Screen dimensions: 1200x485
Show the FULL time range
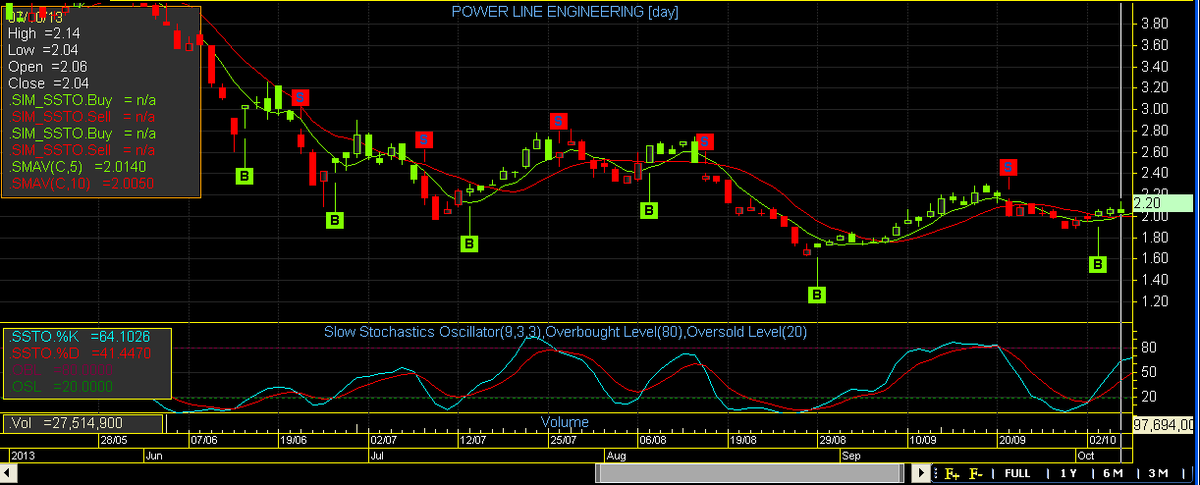pos(1017,473)
